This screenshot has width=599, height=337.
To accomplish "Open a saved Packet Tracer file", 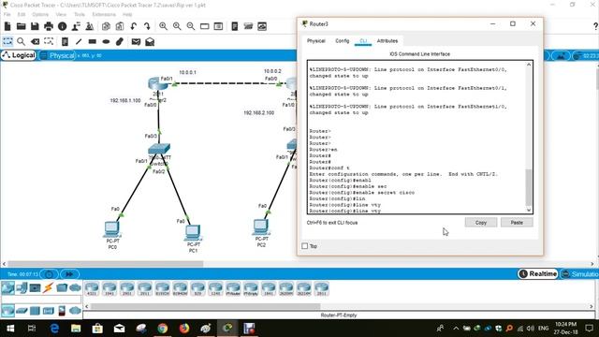I will [x=21, y=26].
